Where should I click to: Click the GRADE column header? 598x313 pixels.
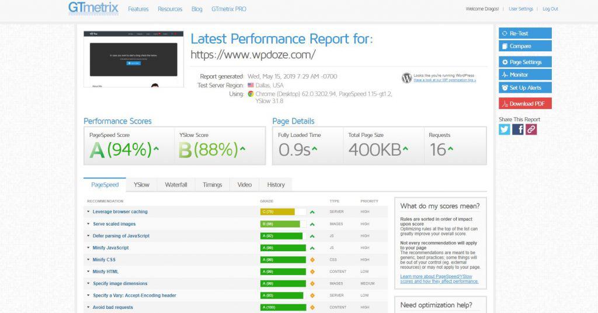266,201
